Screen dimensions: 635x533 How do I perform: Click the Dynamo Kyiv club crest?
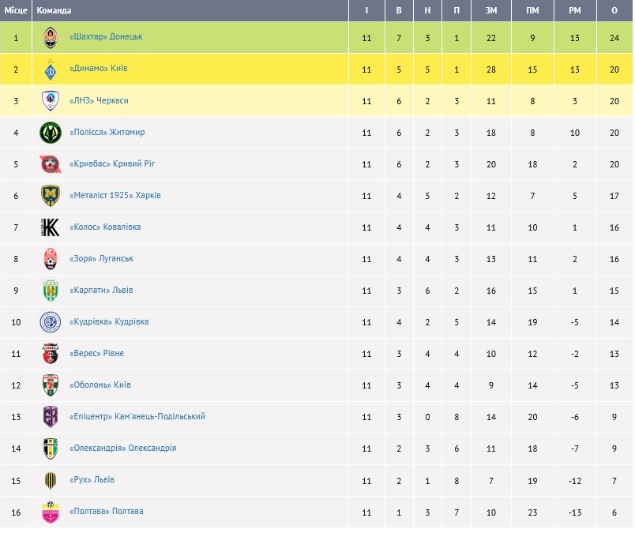51,69
